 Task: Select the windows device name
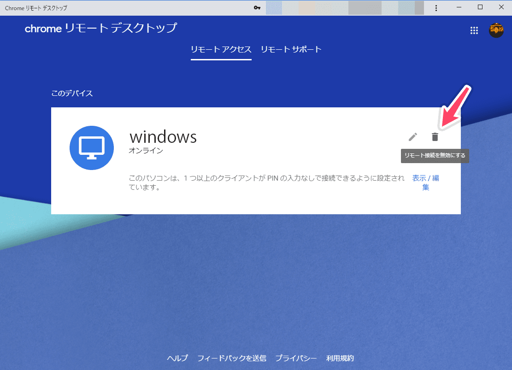point(163,136)
